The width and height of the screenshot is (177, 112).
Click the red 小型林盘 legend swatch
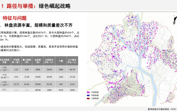coord(88,98)
